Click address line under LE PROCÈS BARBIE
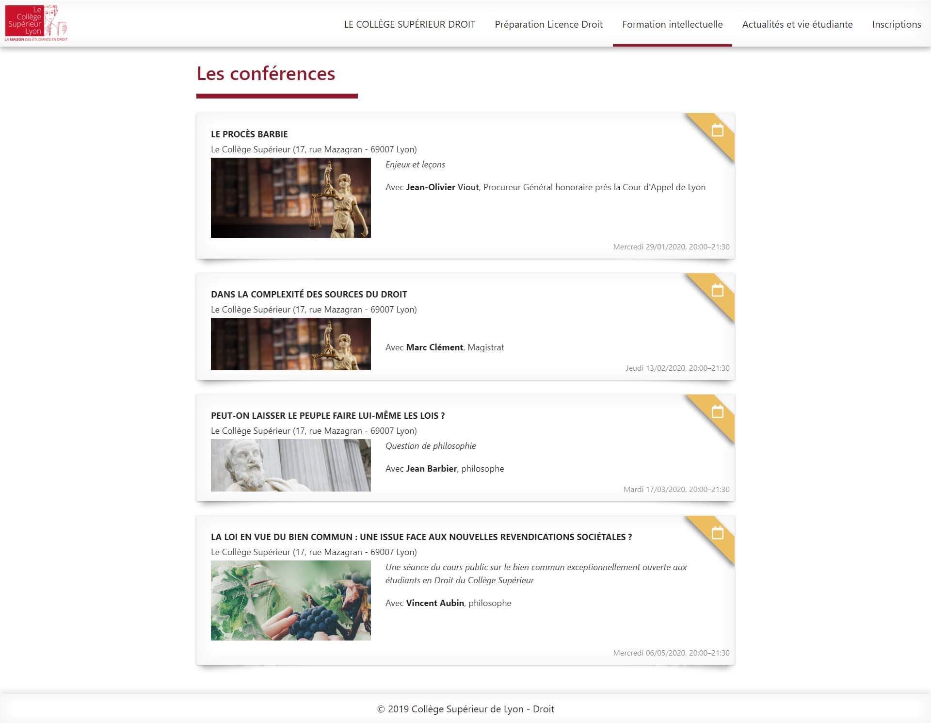The height and width of the screenshot is (723, 931). [x=314, y=149]
